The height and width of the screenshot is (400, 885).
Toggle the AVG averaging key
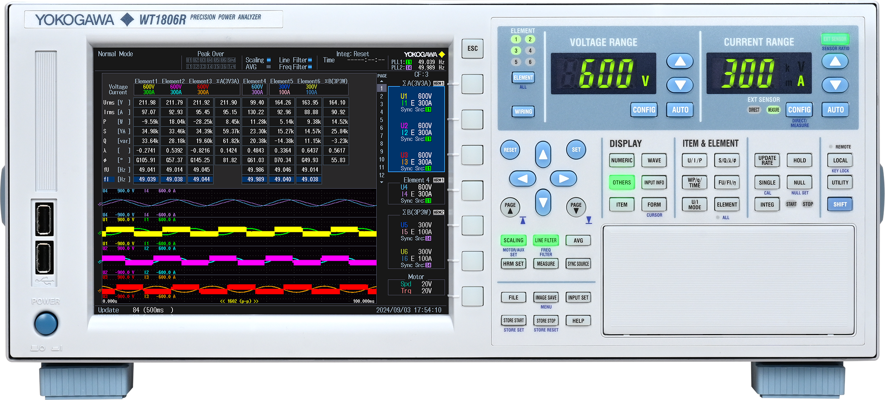coord(578,241)
